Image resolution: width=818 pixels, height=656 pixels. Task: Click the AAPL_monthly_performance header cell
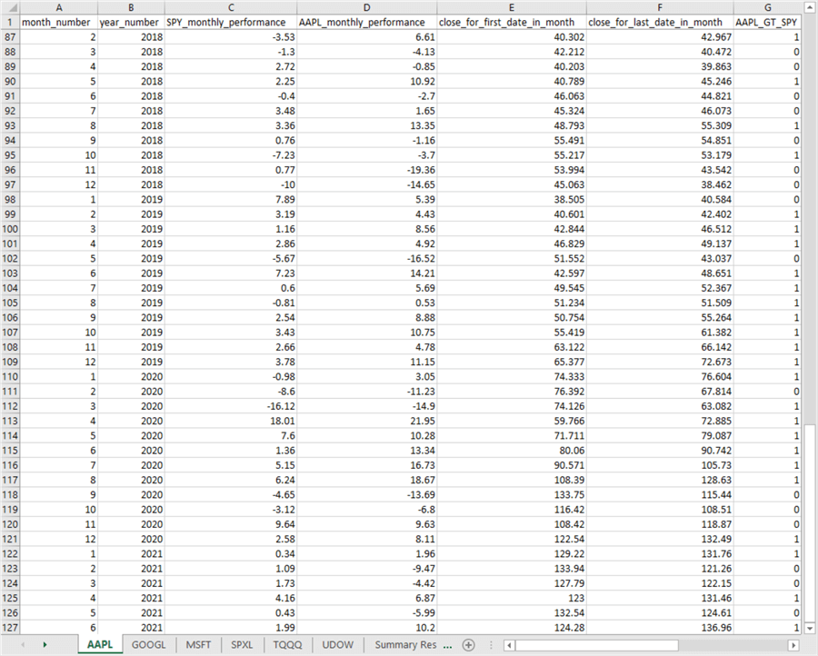point(367,23)
